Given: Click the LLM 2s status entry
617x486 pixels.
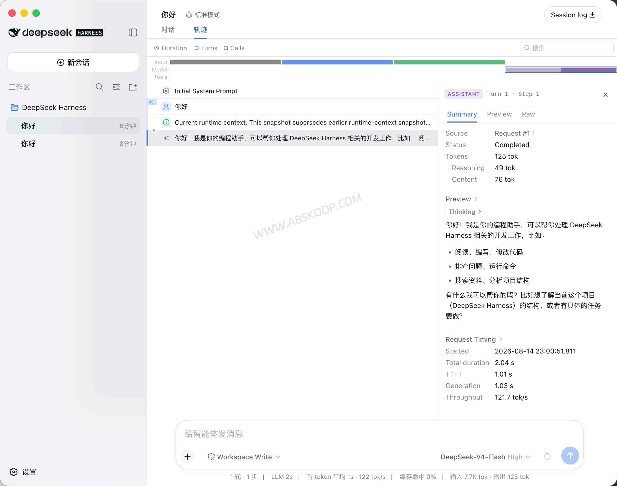Looking at the screenshot, I should pyautogui.click(x=282, y=477).
